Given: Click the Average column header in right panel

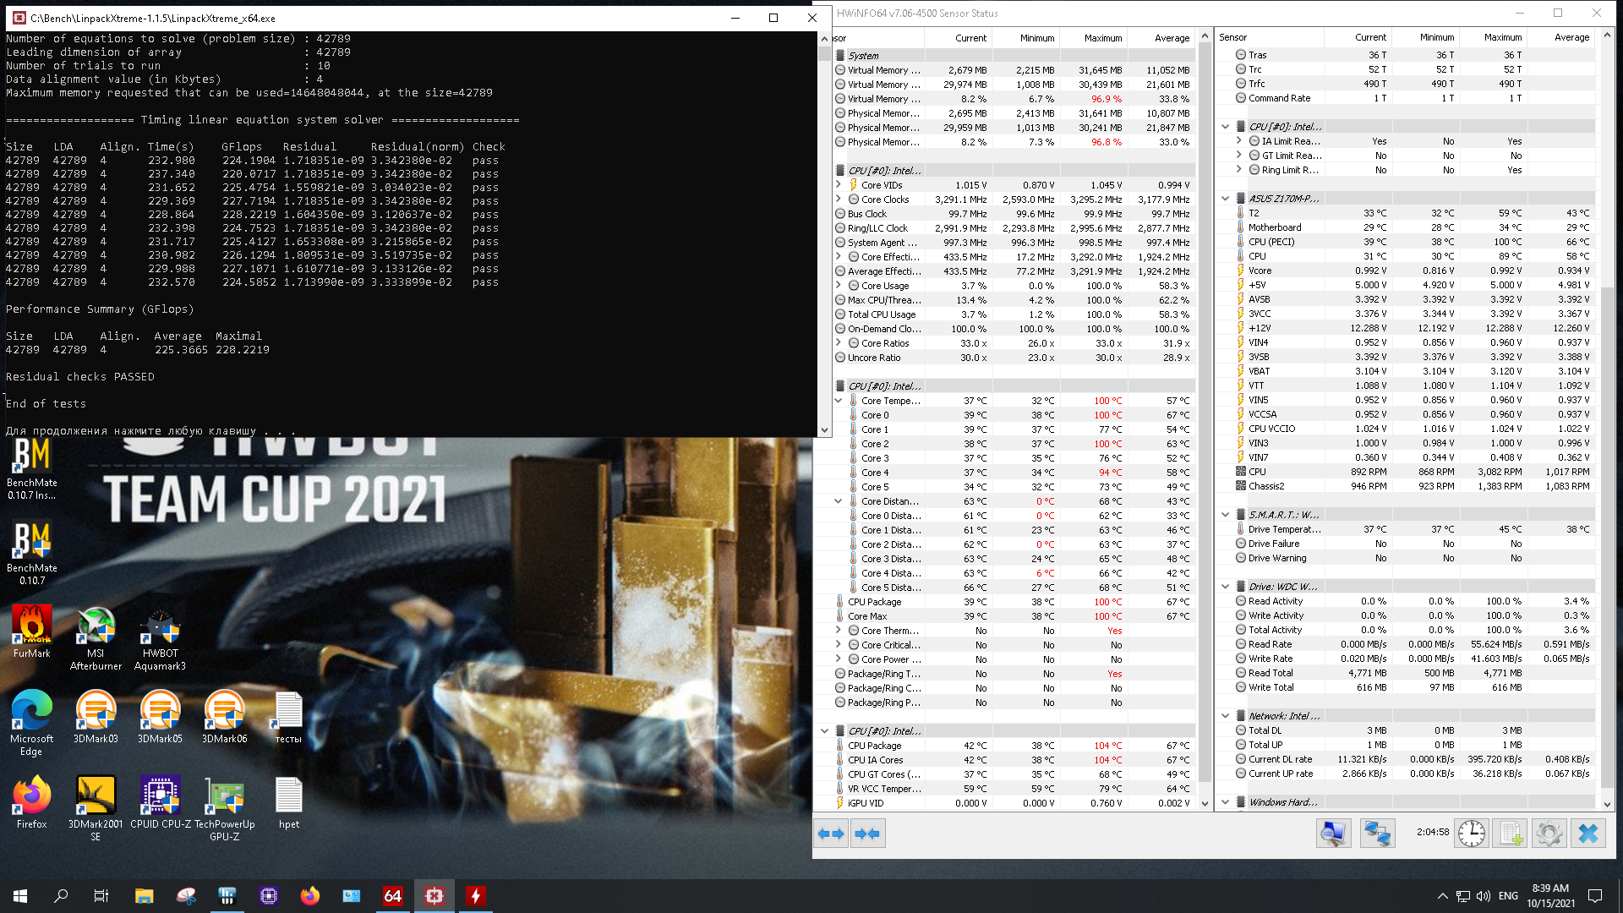Looking at the screenshot, I should pyautogui.click(x=1571, y=37).
